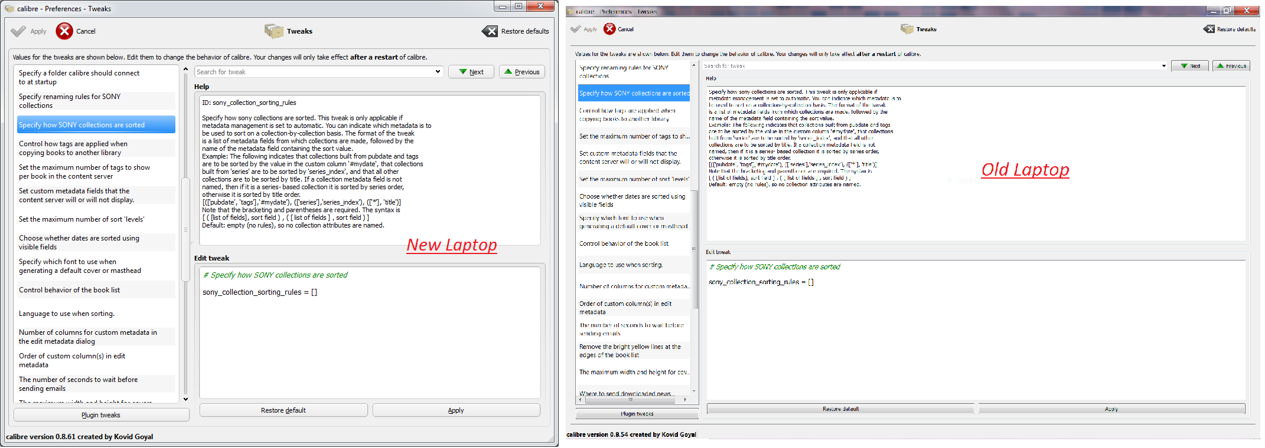Select 'Set the maximum number of sort levels' in left list
The height and width of the screenshot is (448, 1265).
click(96, 219)
